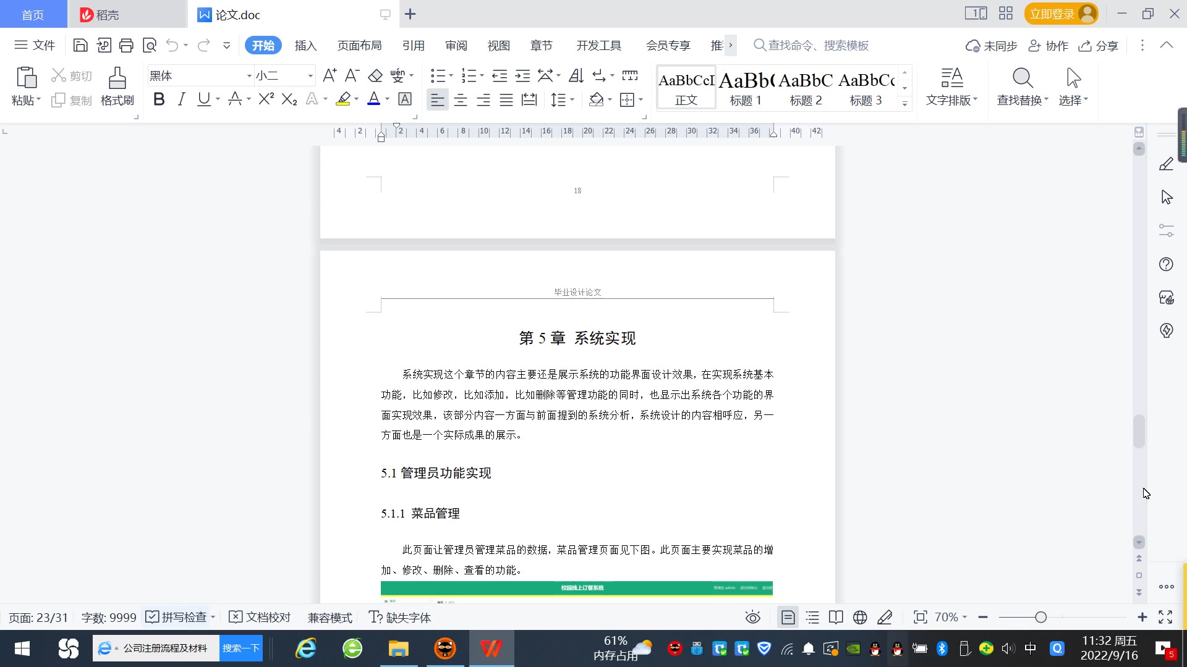
Task: Click the 分享 share button
Action: point(1099,45)
